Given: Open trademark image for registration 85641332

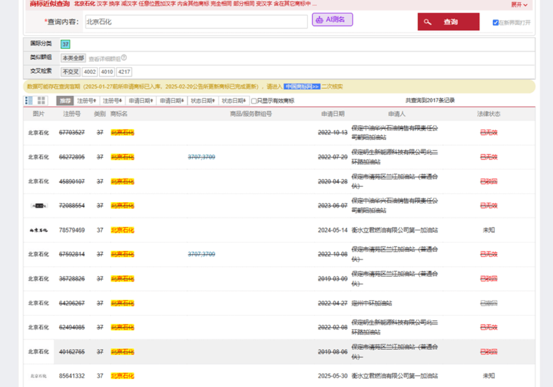Looking at the screenshot, I should 38,376.
